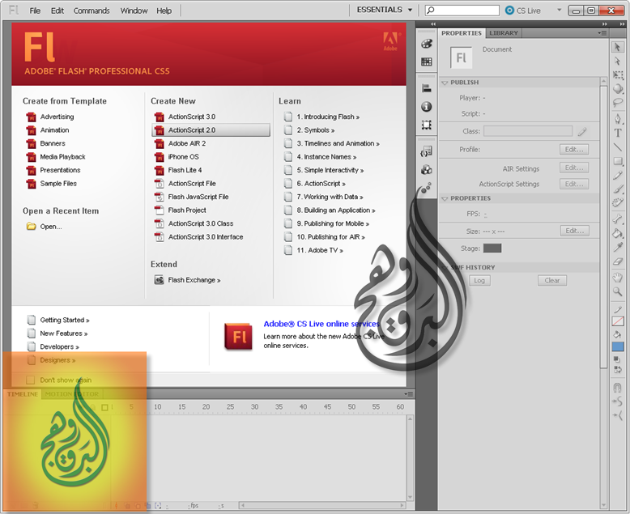This screenshot has height=514, width=630.
Task: Click the Size Edit button
Action: coord(575,231)
